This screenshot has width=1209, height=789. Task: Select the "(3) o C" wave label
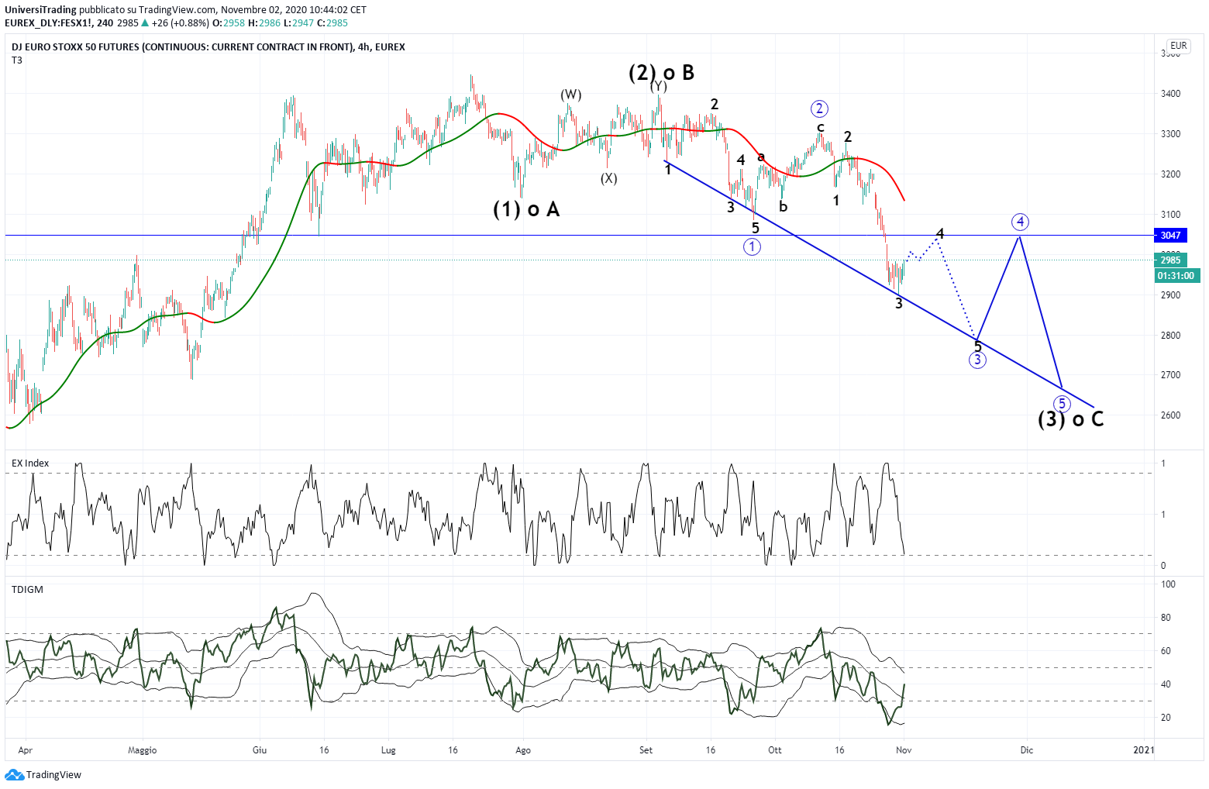1071,419
